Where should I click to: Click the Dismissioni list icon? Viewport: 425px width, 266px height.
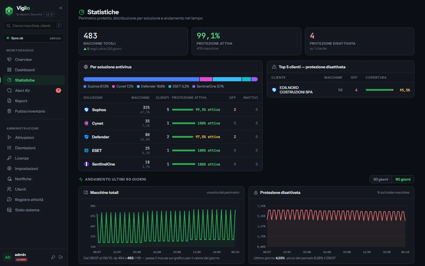9,148
